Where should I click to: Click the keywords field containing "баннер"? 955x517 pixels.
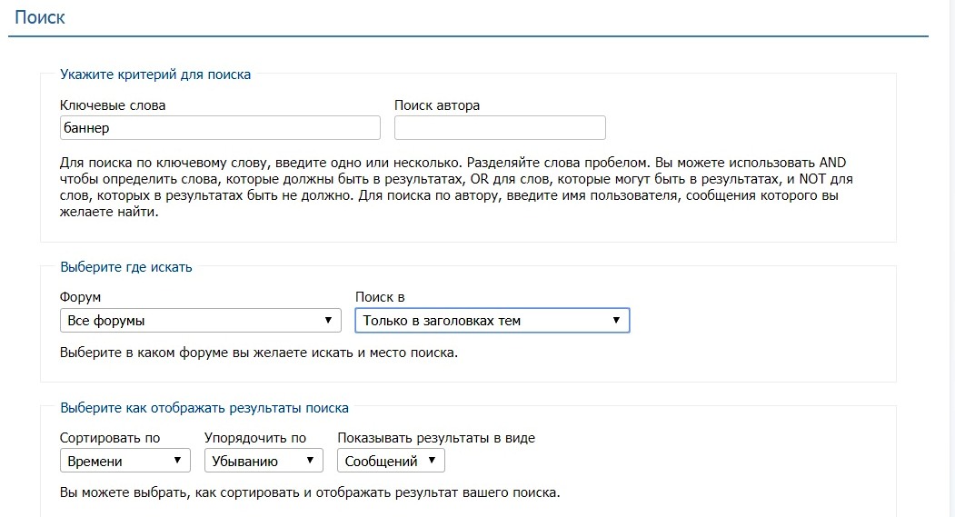coord(220,128)
